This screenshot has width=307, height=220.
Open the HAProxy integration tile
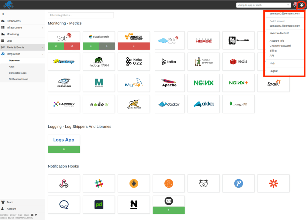(x=64, y=104)
